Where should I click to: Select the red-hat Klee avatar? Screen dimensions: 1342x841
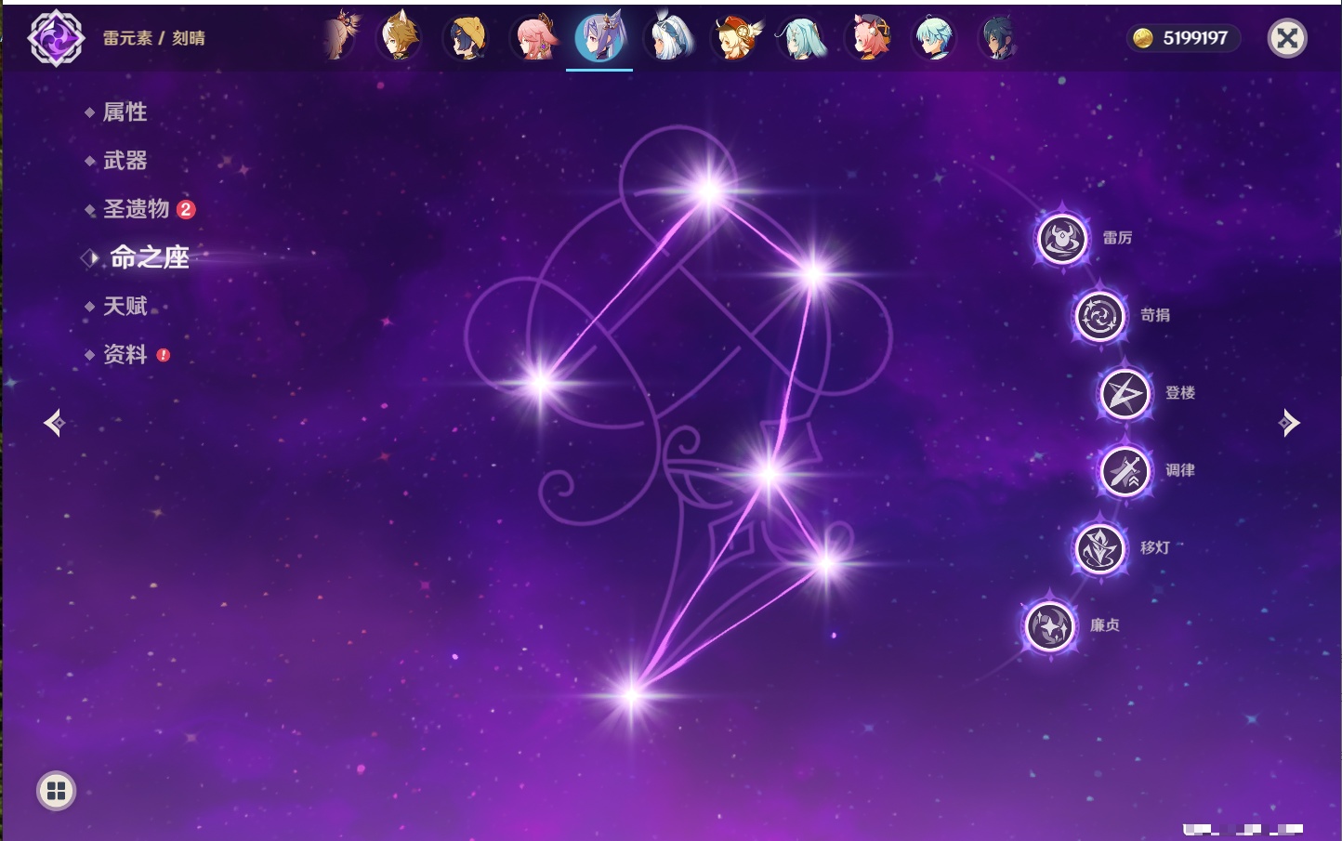coord(736,38)
